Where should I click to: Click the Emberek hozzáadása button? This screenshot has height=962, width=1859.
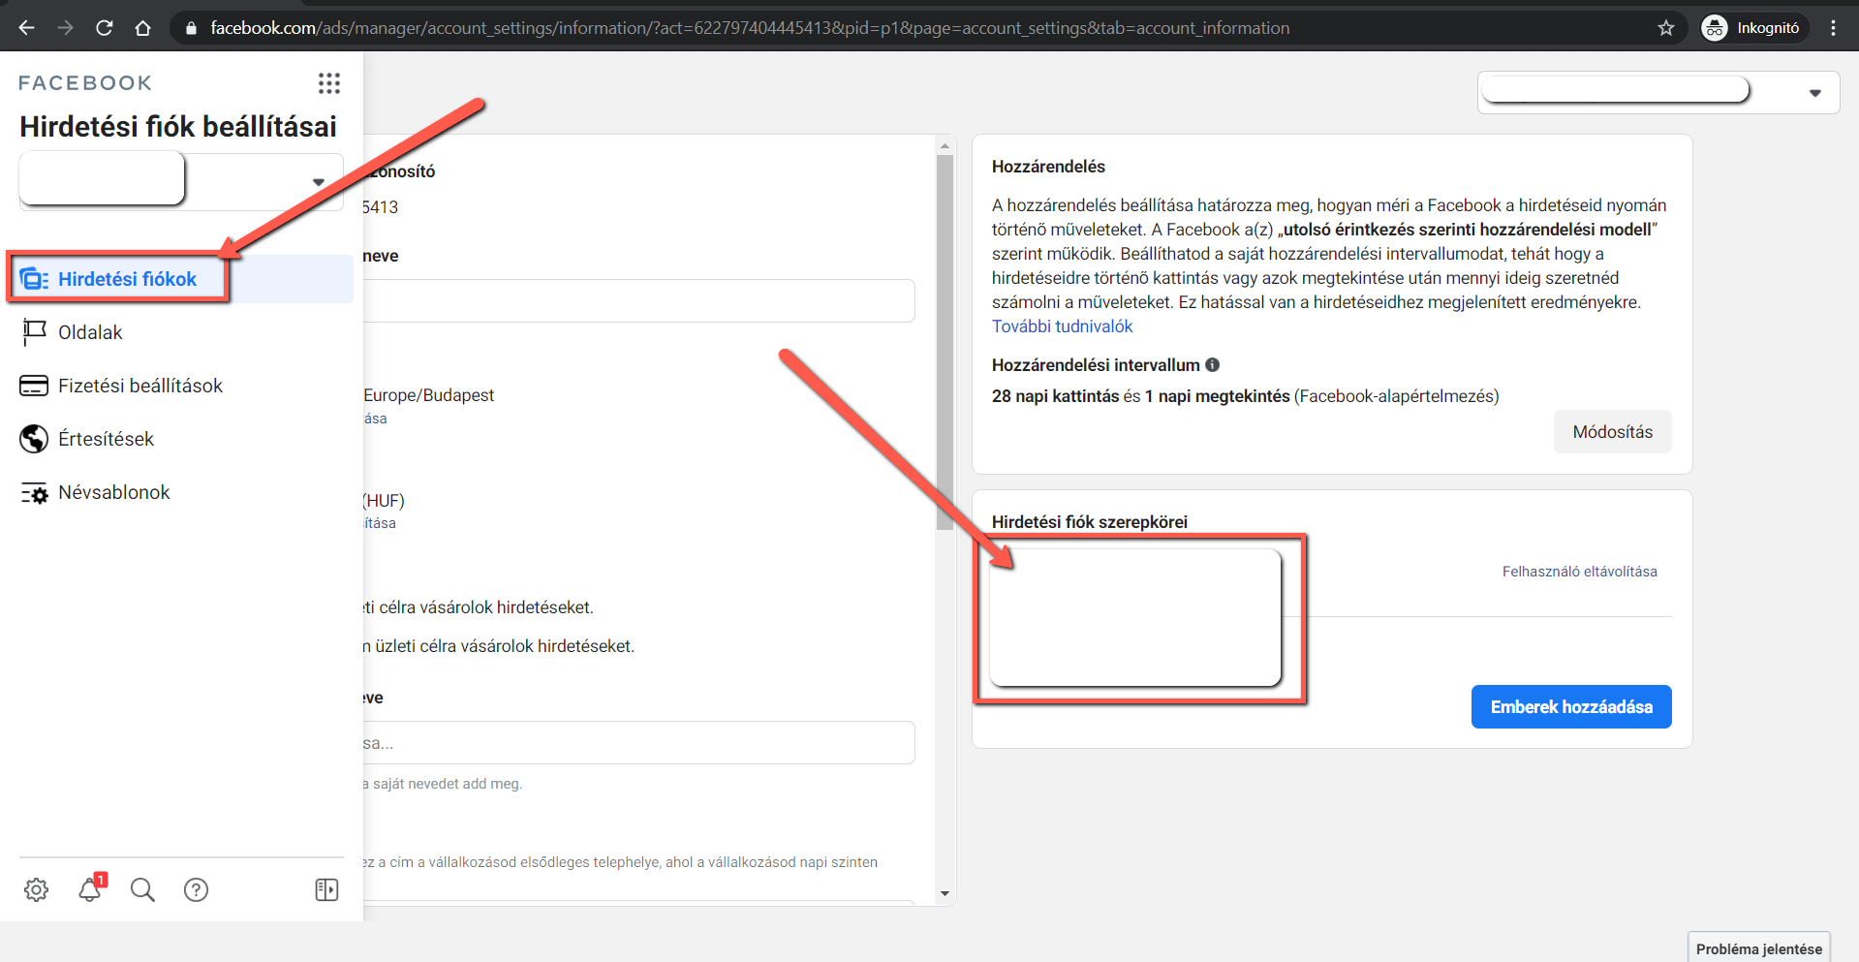click(1571, 707)
